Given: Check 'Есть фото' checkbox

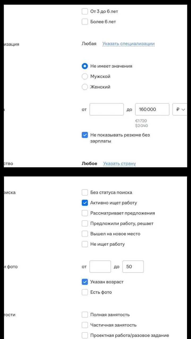Looking at the screenshot, I should click(85, 292).
